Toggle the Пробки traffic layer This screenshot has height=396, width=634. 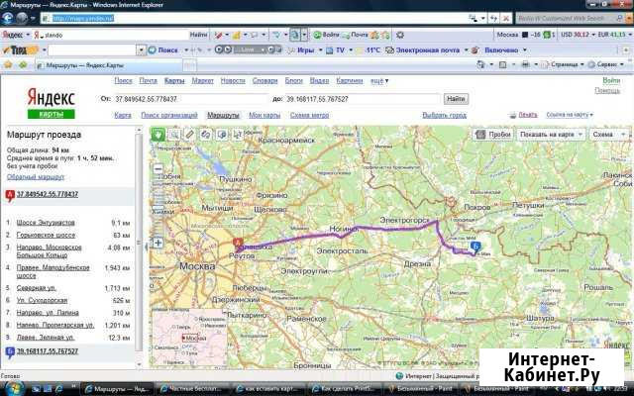point(492,134)
